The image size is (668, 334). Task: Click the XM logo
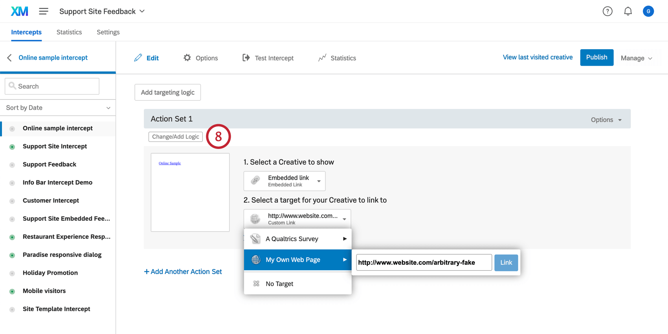(x=19, y=11)
